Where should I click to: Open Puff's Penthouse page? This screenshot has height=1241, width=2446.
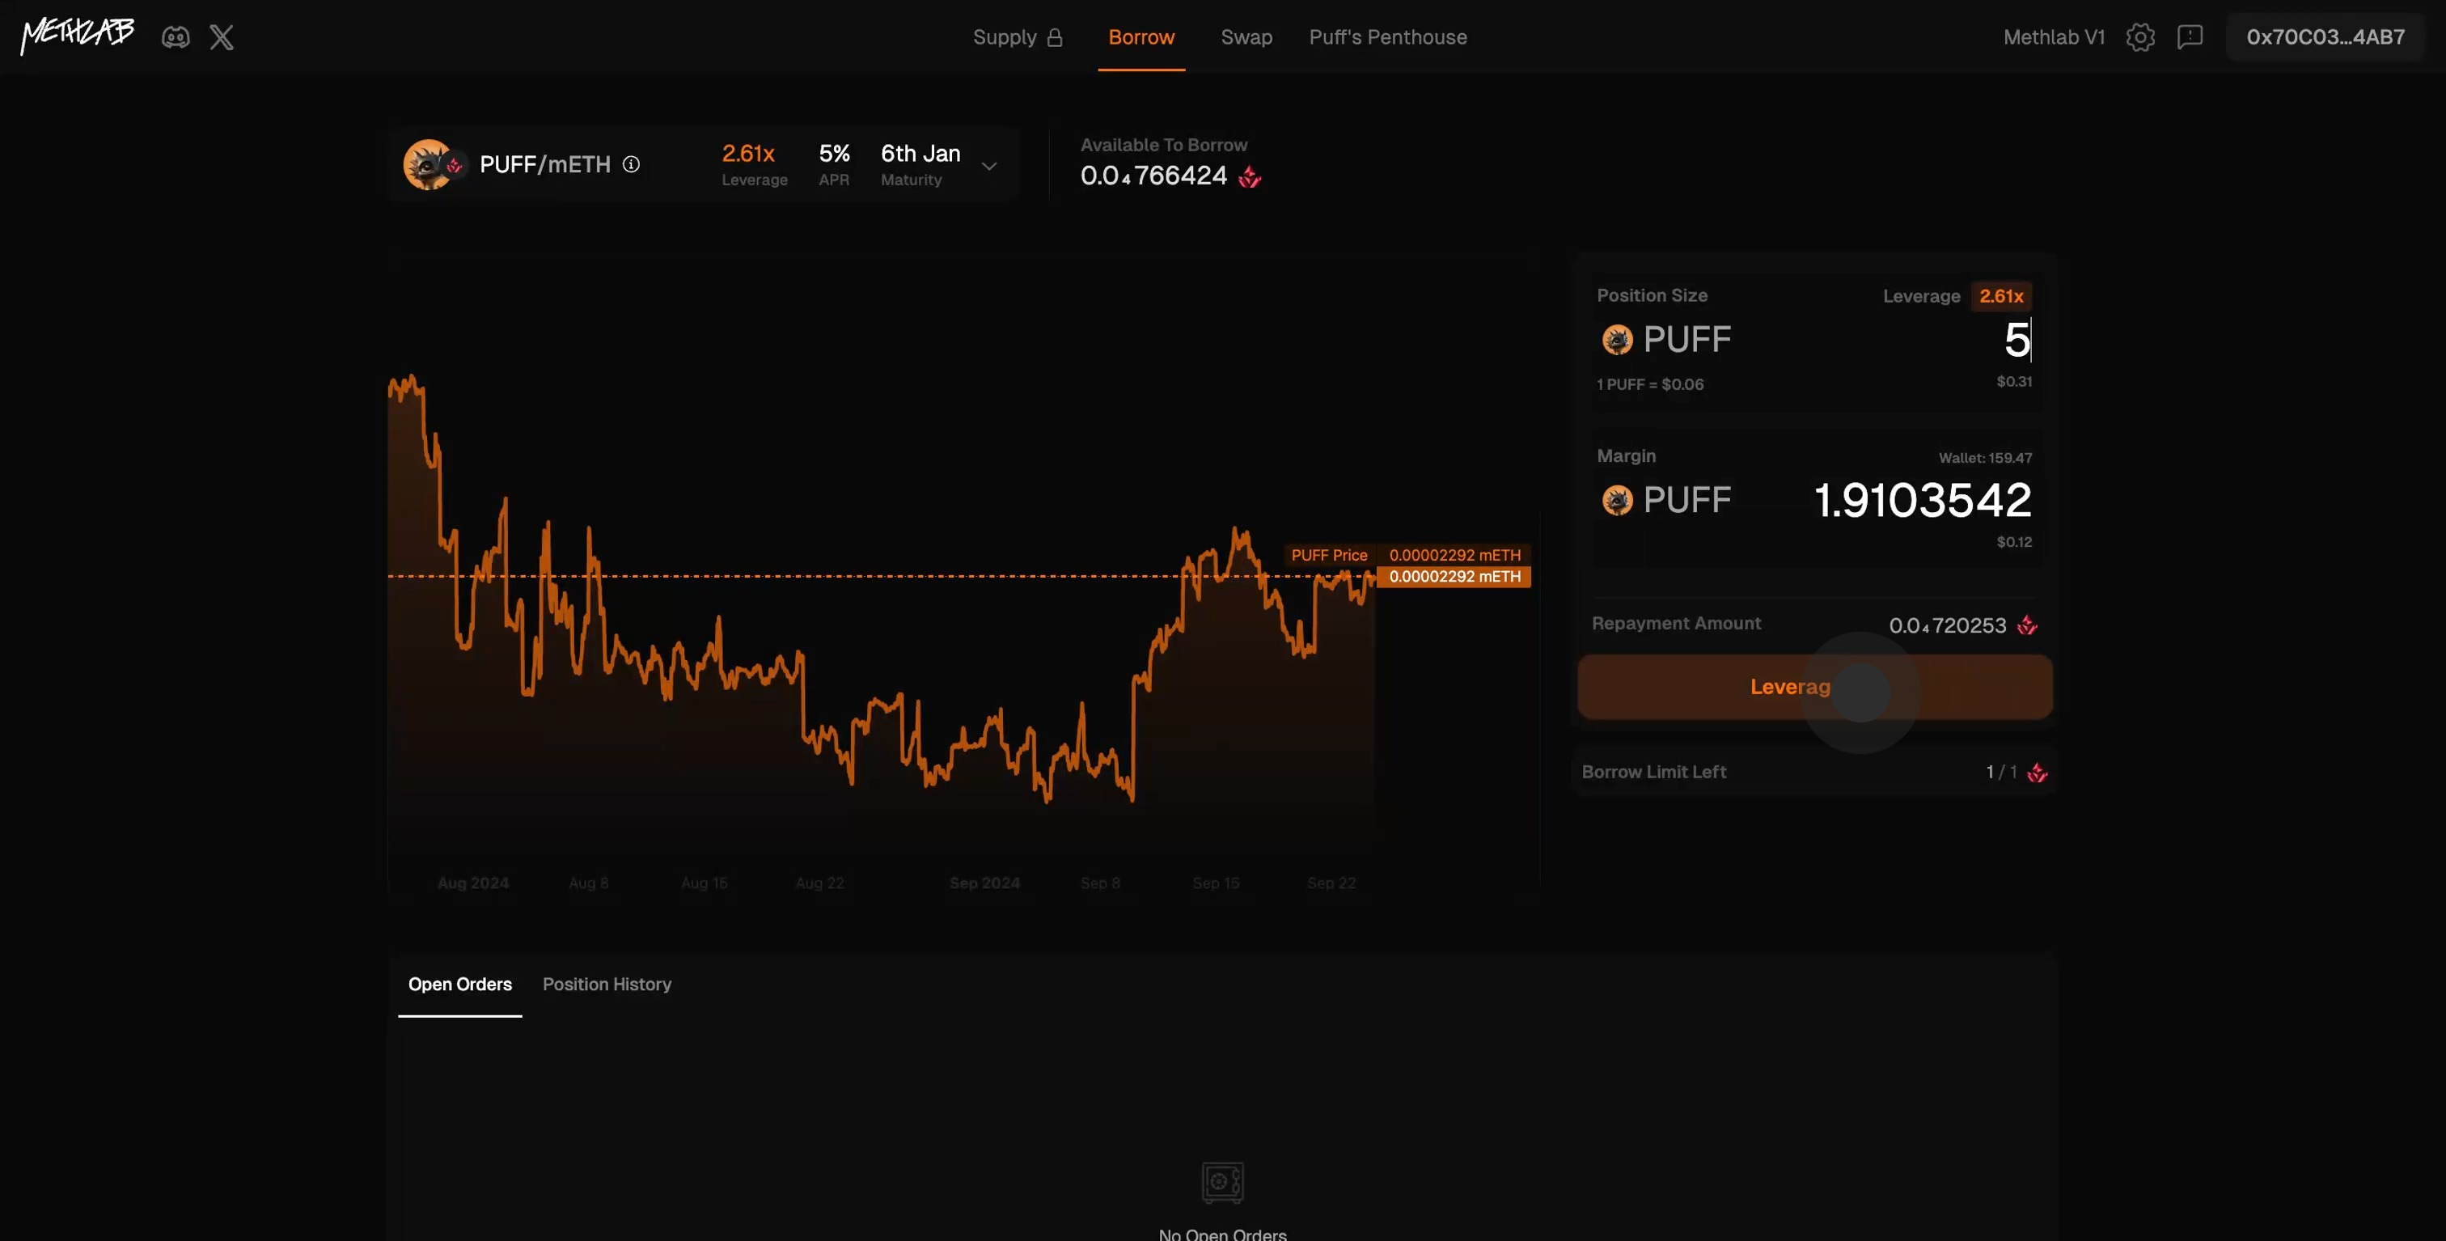pos(1387,37)
